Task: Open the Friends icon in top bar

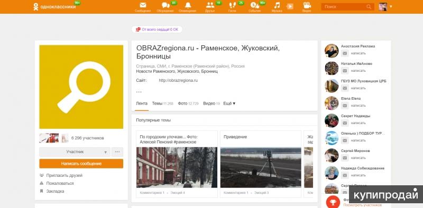Action: click(210, 5)
